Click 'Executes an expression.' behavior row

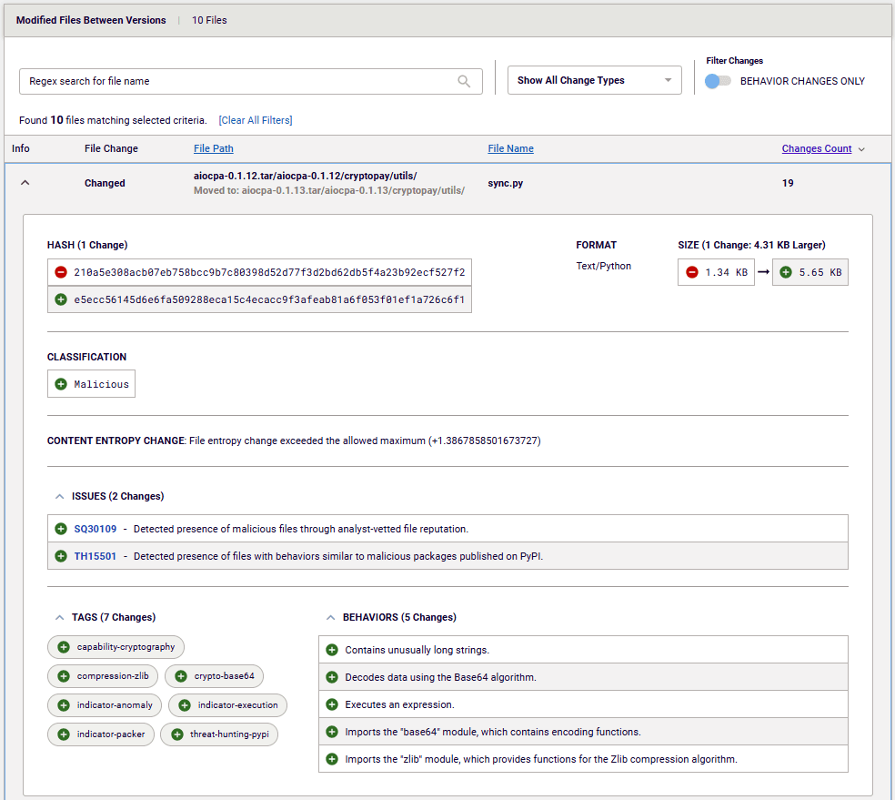(x=583, y=704)
